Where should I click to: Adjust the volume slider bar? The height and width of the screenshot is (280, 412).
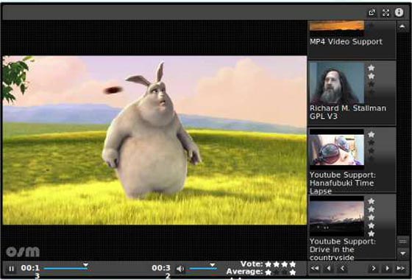(203, 269)
